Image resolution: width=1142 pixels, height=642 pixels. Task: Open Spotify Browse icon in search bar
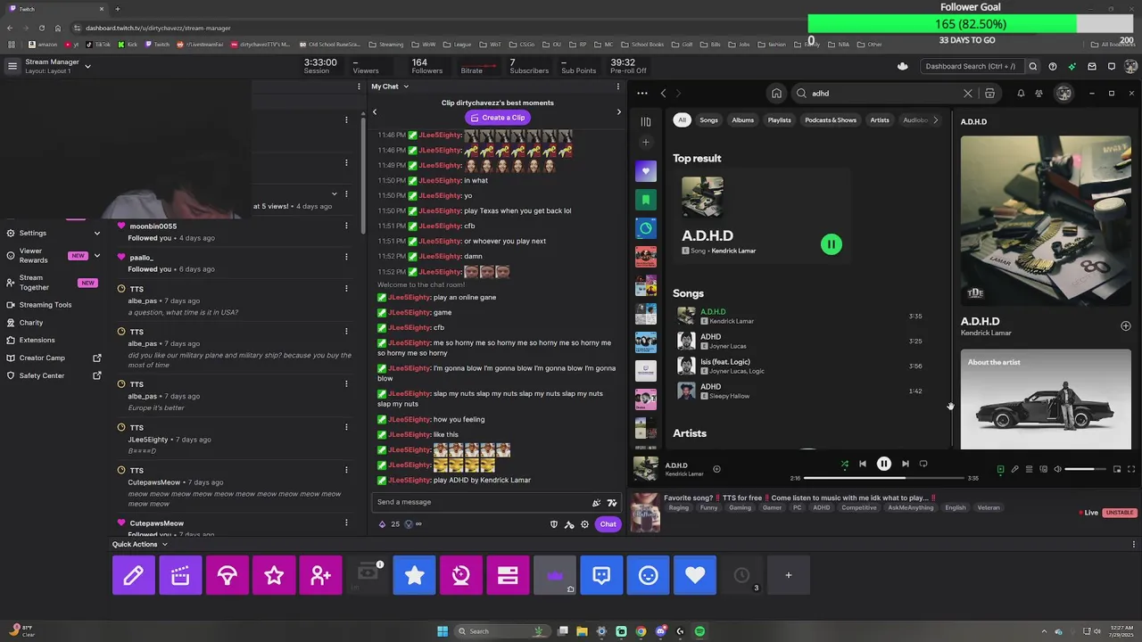[x=989, y=93]
